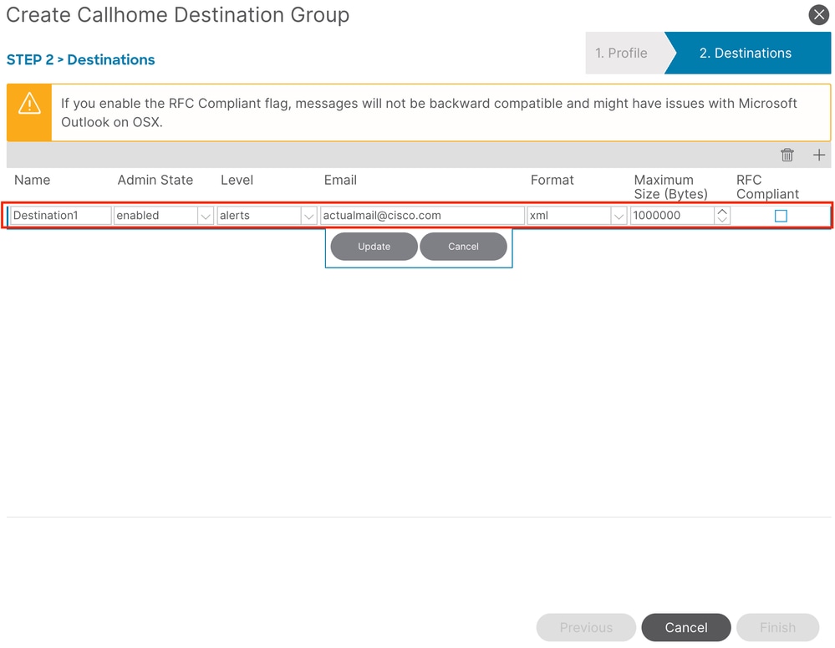Switch to the 1. Profile step
The height and width of the screenshot is (648, 835).
622,53
